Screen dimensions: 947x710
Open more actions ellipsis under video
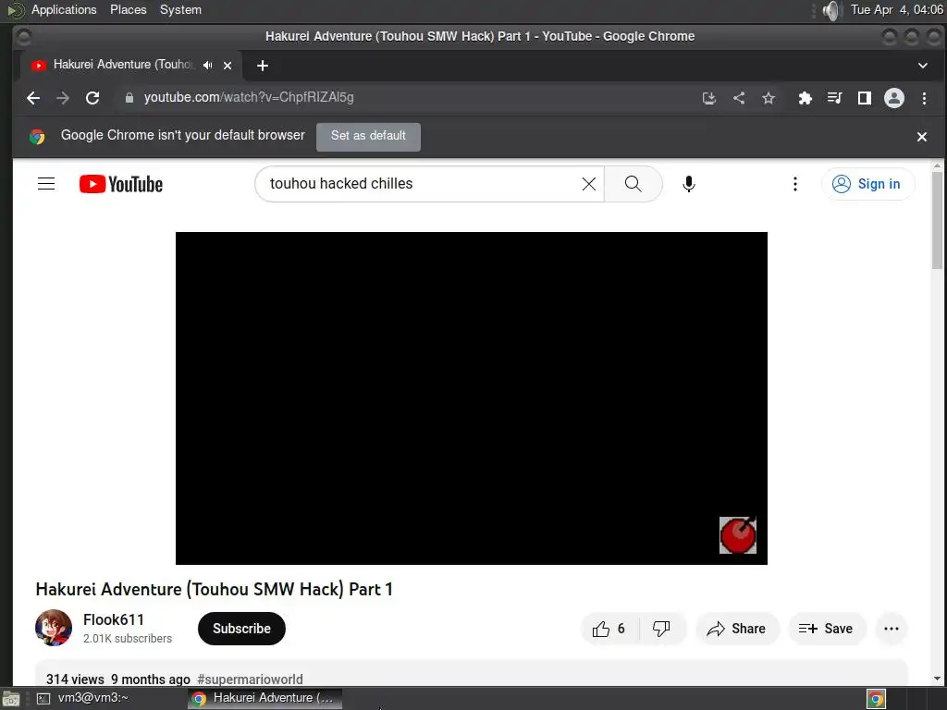[891, 629]
